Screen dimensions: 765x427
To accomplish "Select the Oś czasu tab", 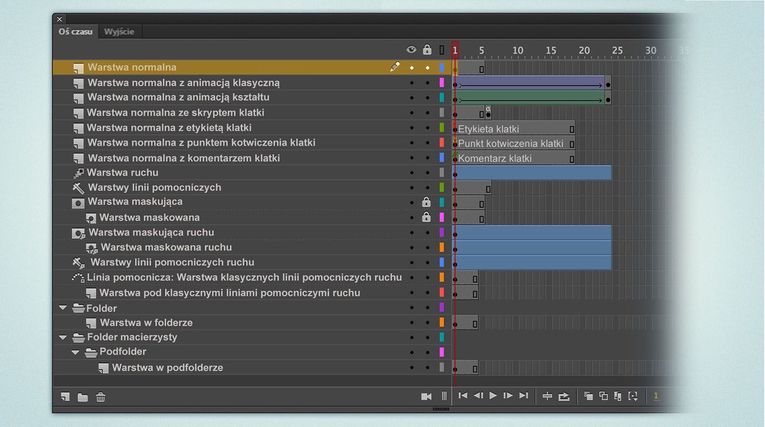I will (75, 32).
